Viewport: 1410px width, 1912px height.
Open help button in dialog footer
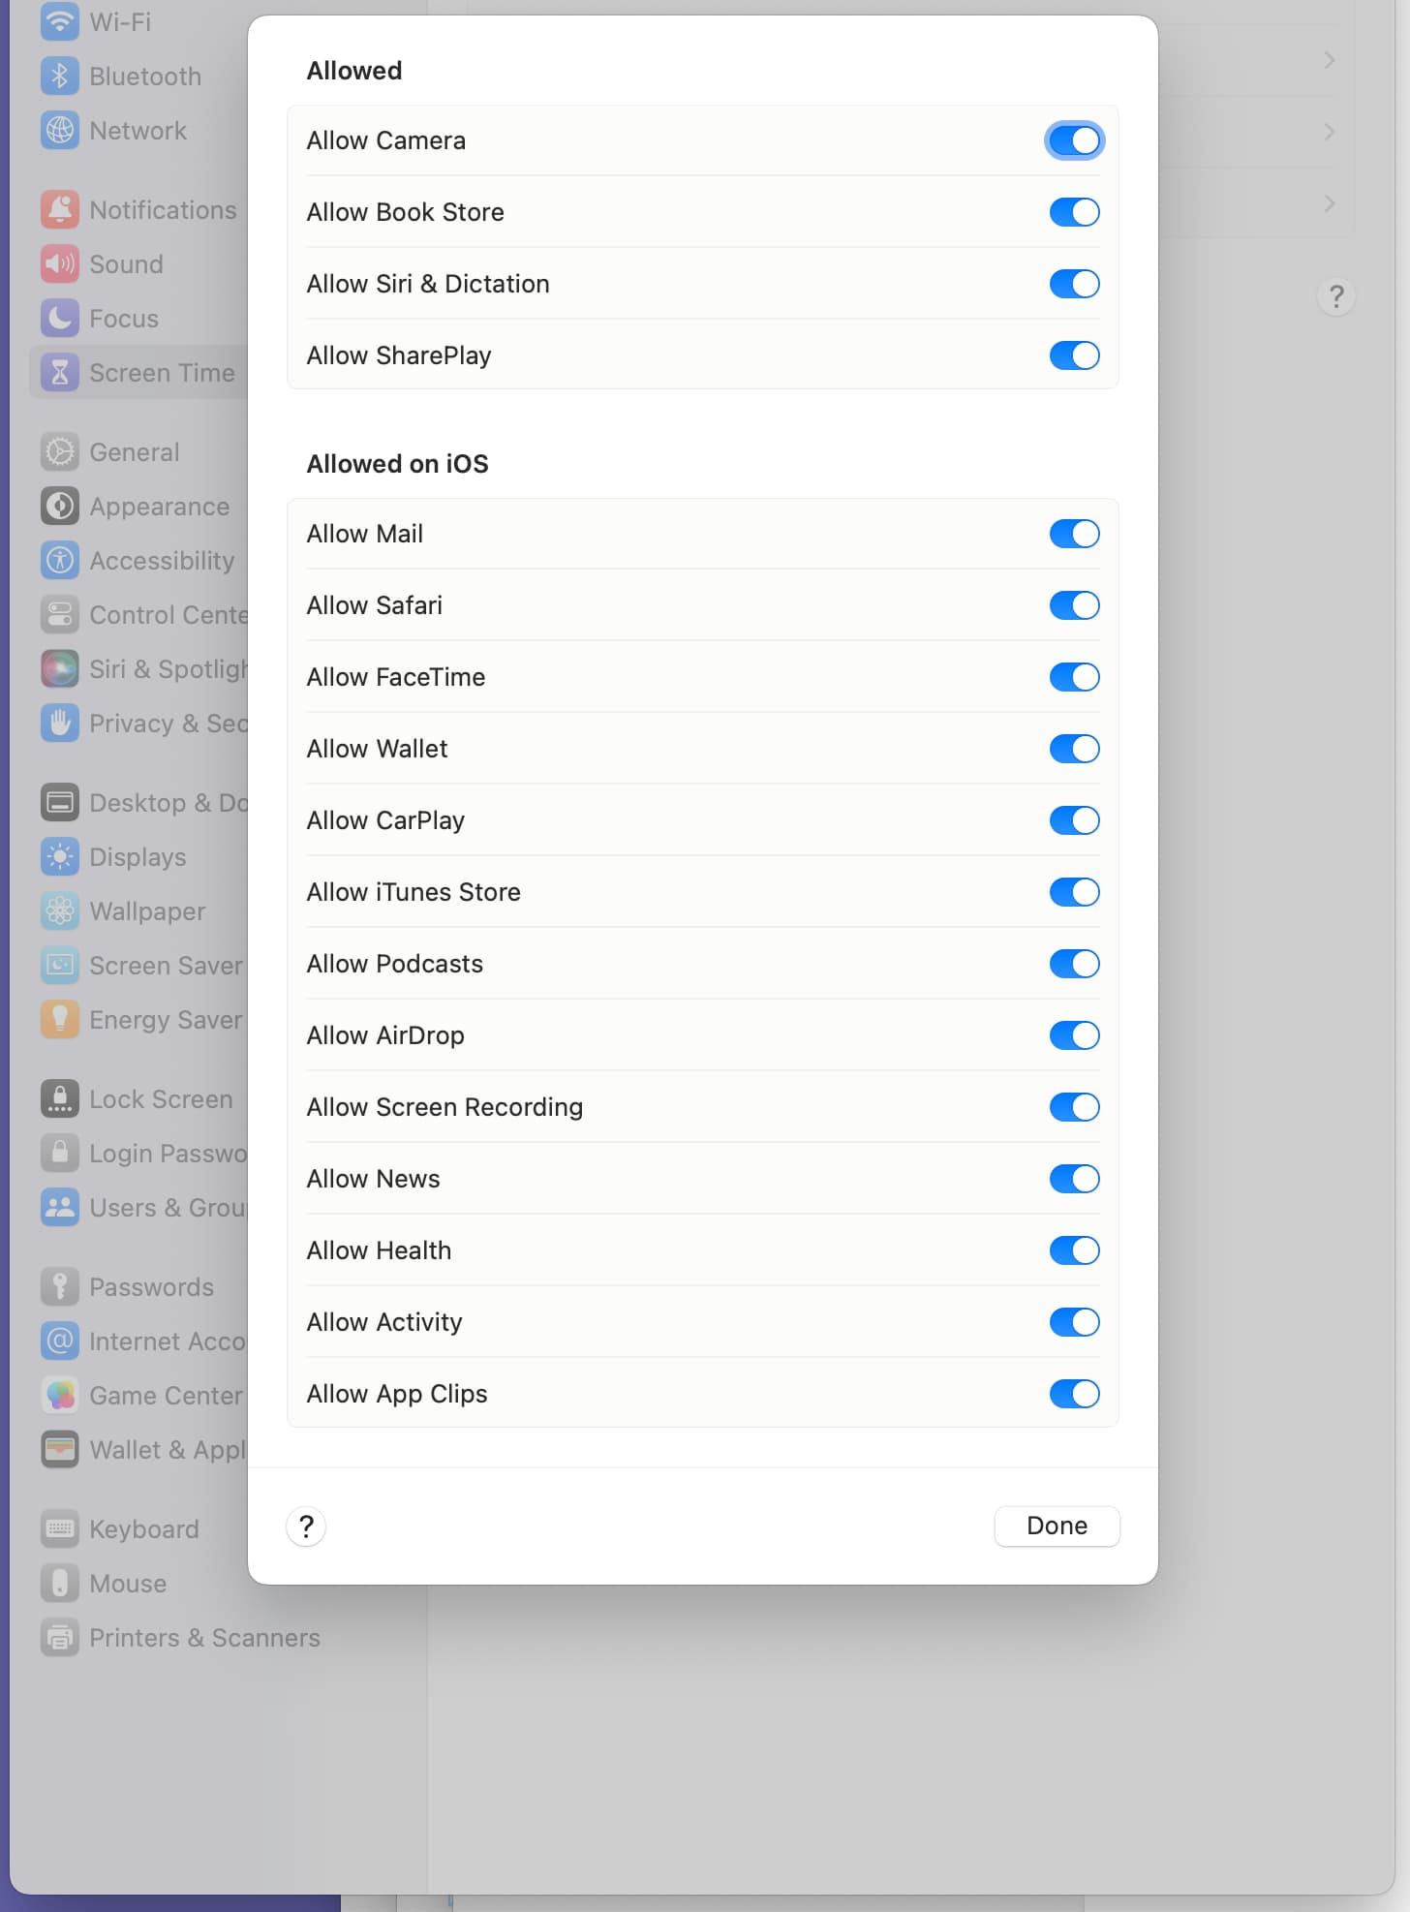306,1527
